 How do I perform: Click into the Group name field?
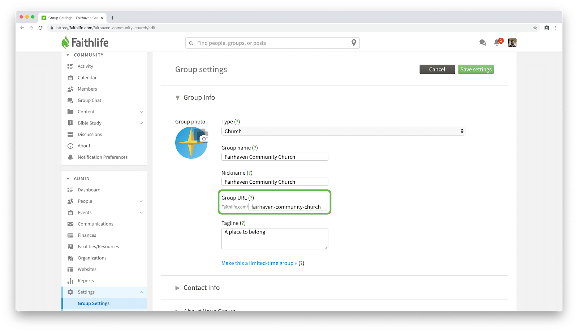[275, 157]
